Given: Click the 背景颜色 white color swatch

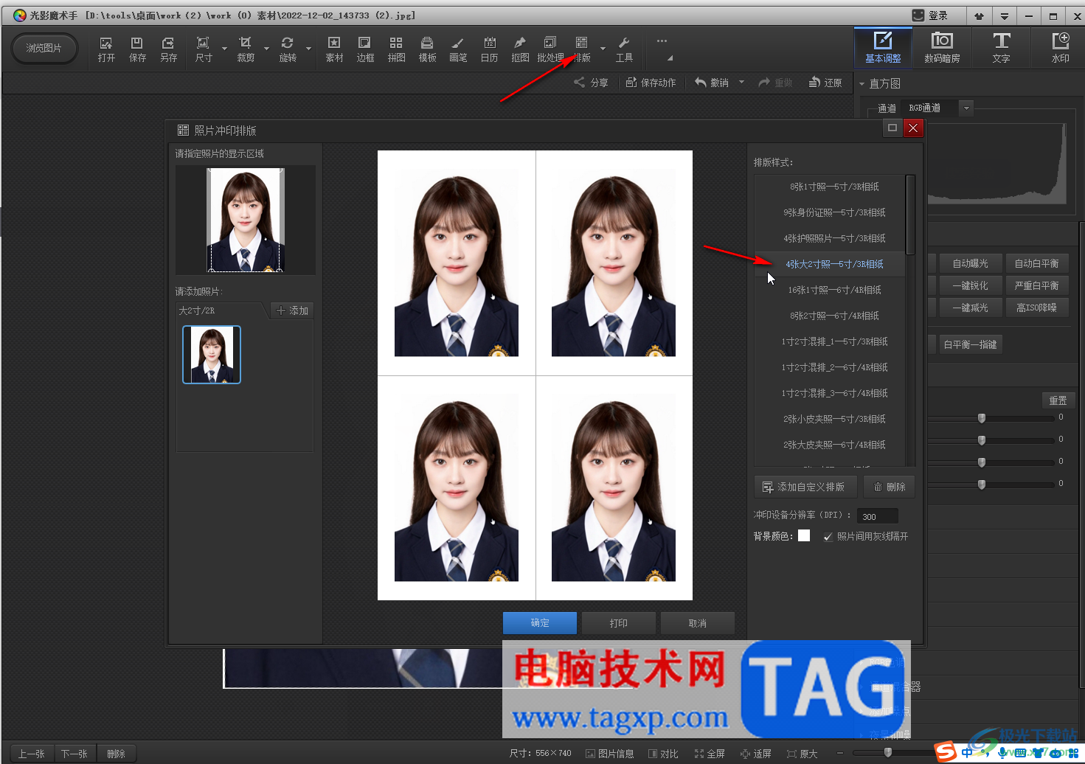Looking at the screenshot, I should click(x=804, y=536).
